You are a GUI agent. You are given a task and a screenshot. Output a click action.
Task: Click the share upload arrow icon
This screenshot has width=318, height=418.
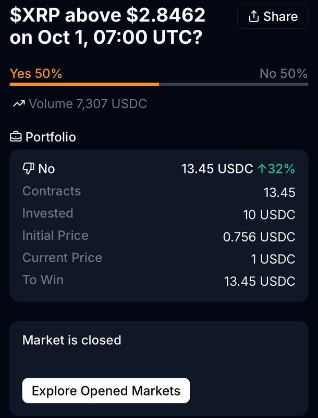tap(254, 16)
